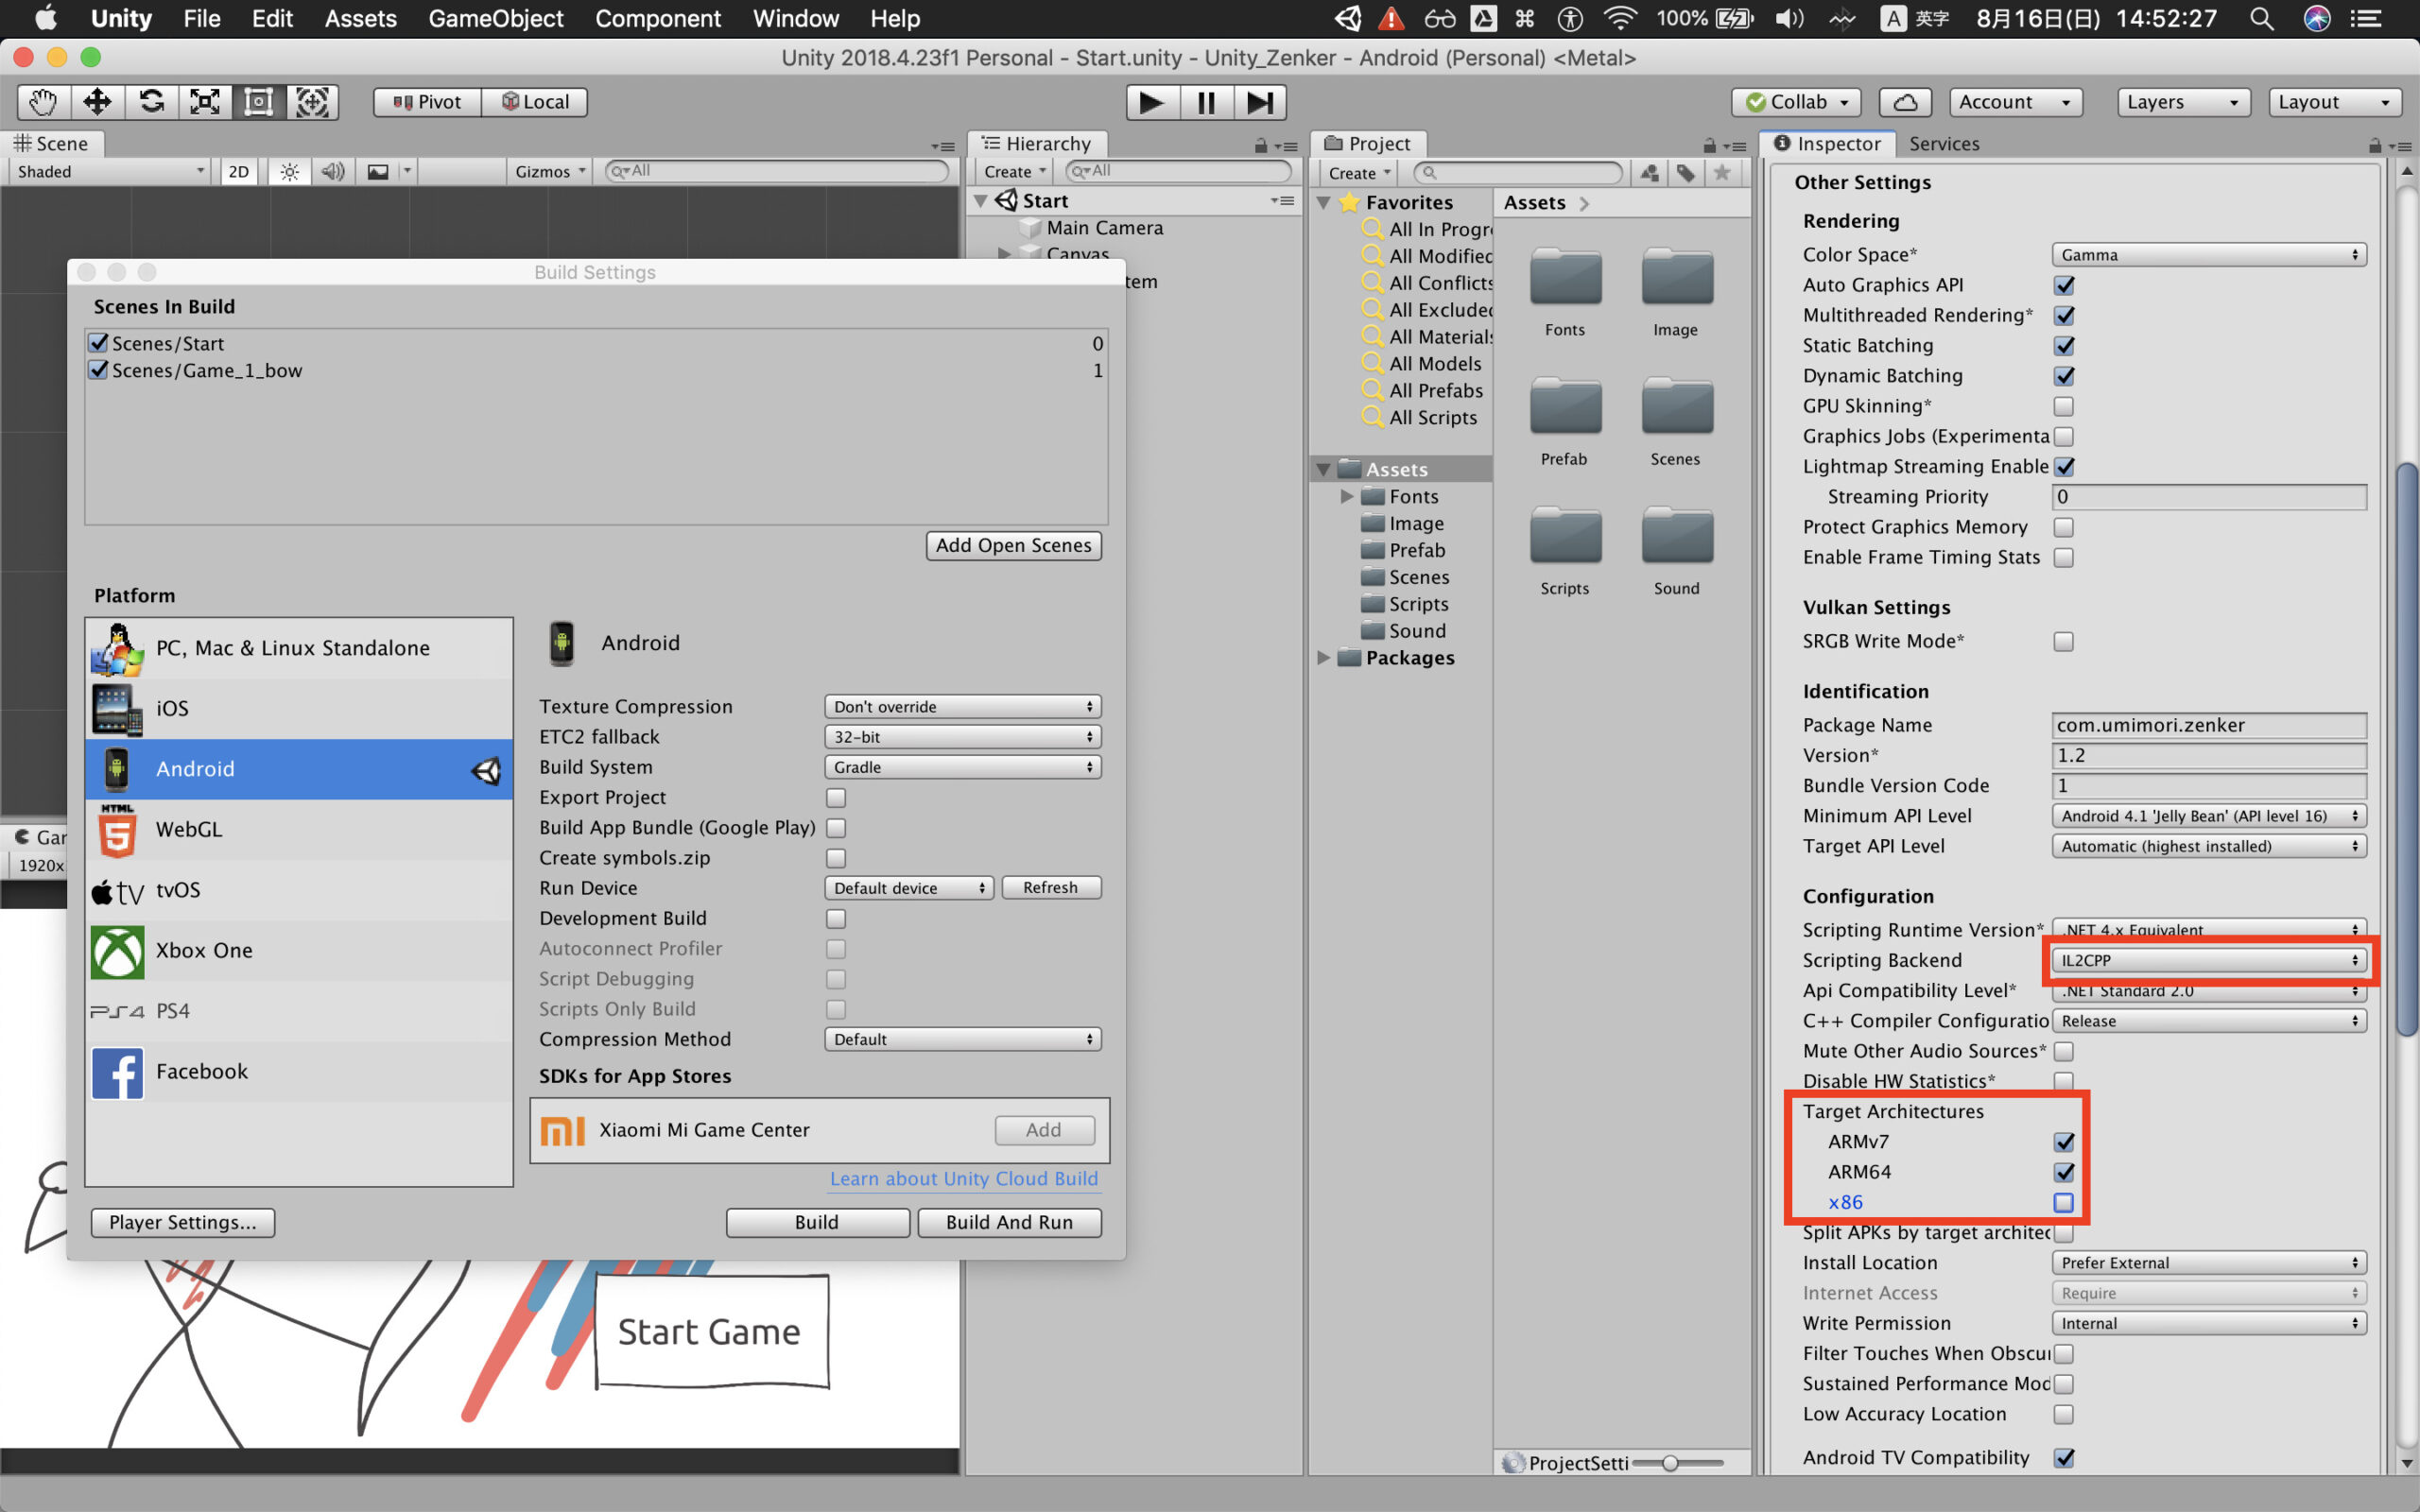The height and width of the screenshot is (1512, 2420).
Task: Toggle ARM64 target architecture checkbox
Action: tap(2063, 1171)
